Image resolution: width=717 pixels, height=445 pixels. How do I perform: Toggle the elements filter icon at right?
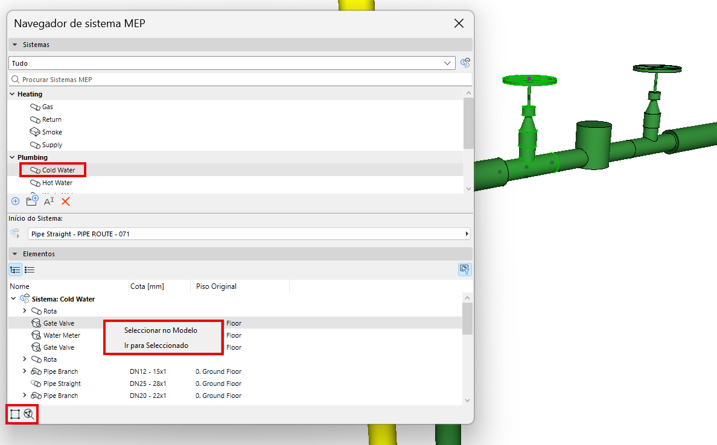[465, 270]
